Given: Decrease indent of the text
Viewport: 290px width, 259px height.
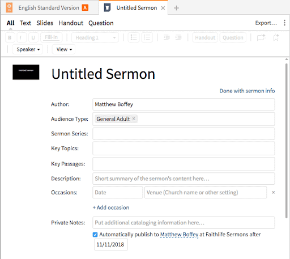Looking at the screenshot, I should (x=167, y=37).
